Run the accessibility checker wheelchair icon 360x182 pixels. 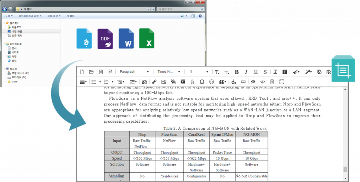click(x=233, y=82)
